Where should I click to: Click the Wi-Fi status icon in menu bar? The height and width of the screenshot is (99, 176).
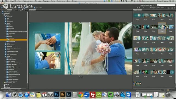pyautogui.click(x=132, y=1)
